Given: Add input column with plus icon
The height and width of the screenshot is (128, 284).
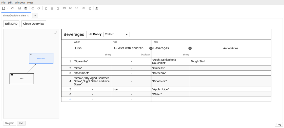Looking at the screenshot, I should pos(151,48).
